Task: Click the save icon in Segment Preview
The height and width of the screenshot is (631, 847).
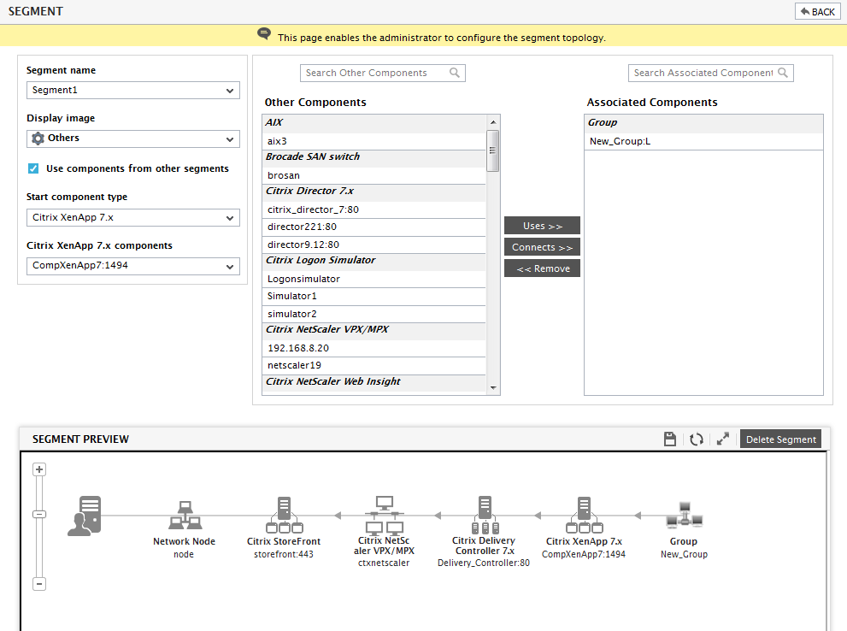Action: (670, 439)
